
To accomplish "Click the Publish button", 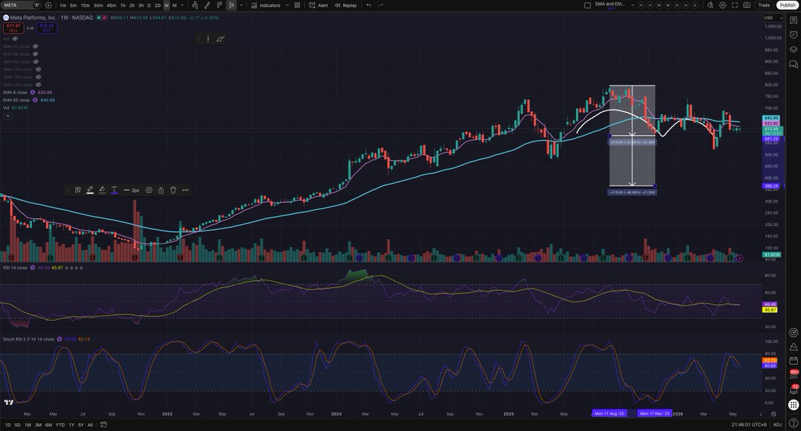I will pyautogui.click(x=788, y=5).
